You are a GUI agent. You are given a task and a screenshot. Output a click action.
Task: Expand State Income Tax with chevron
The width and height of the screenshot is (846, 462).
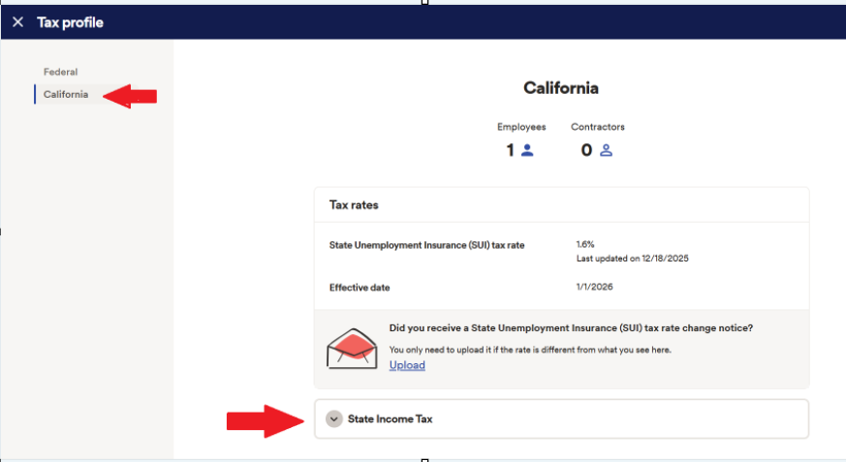[x=334, y=418]
